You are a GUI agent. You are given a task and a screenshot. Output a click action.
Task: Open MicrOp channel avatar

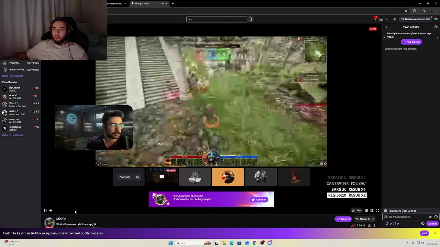(49, 222)
